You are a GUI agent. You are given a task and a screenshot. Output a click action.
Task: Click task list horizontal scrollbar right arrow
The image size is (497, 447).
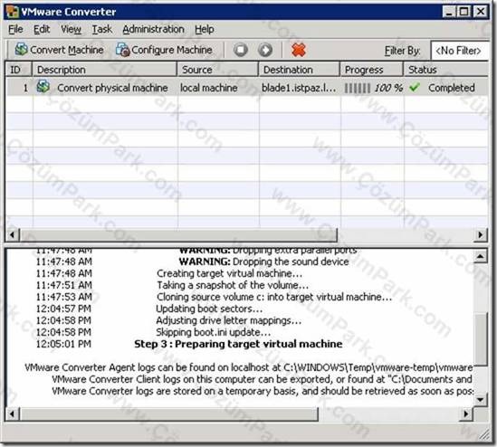[480, 234]
